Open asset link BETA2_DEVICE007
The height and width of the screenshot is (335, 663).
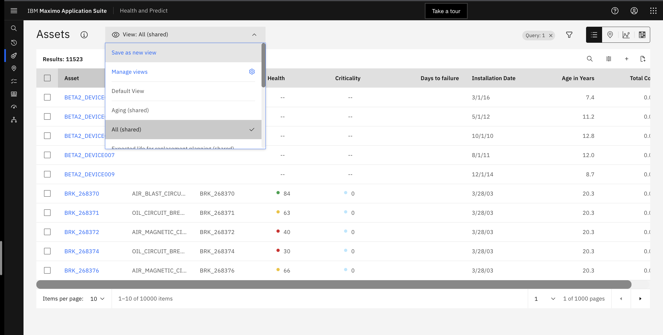[x=89, y=155]
